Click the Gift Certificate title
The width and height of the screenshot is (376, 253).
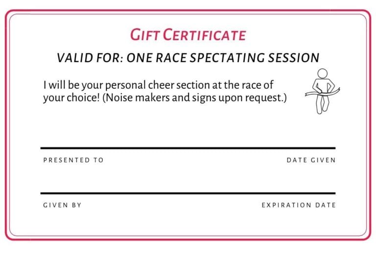(x=188, y=35)
